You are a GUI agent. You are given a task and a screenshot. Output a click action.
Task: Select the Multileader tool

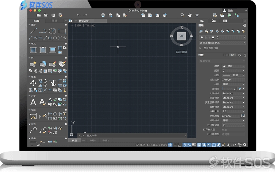click(x=33, y=130)
